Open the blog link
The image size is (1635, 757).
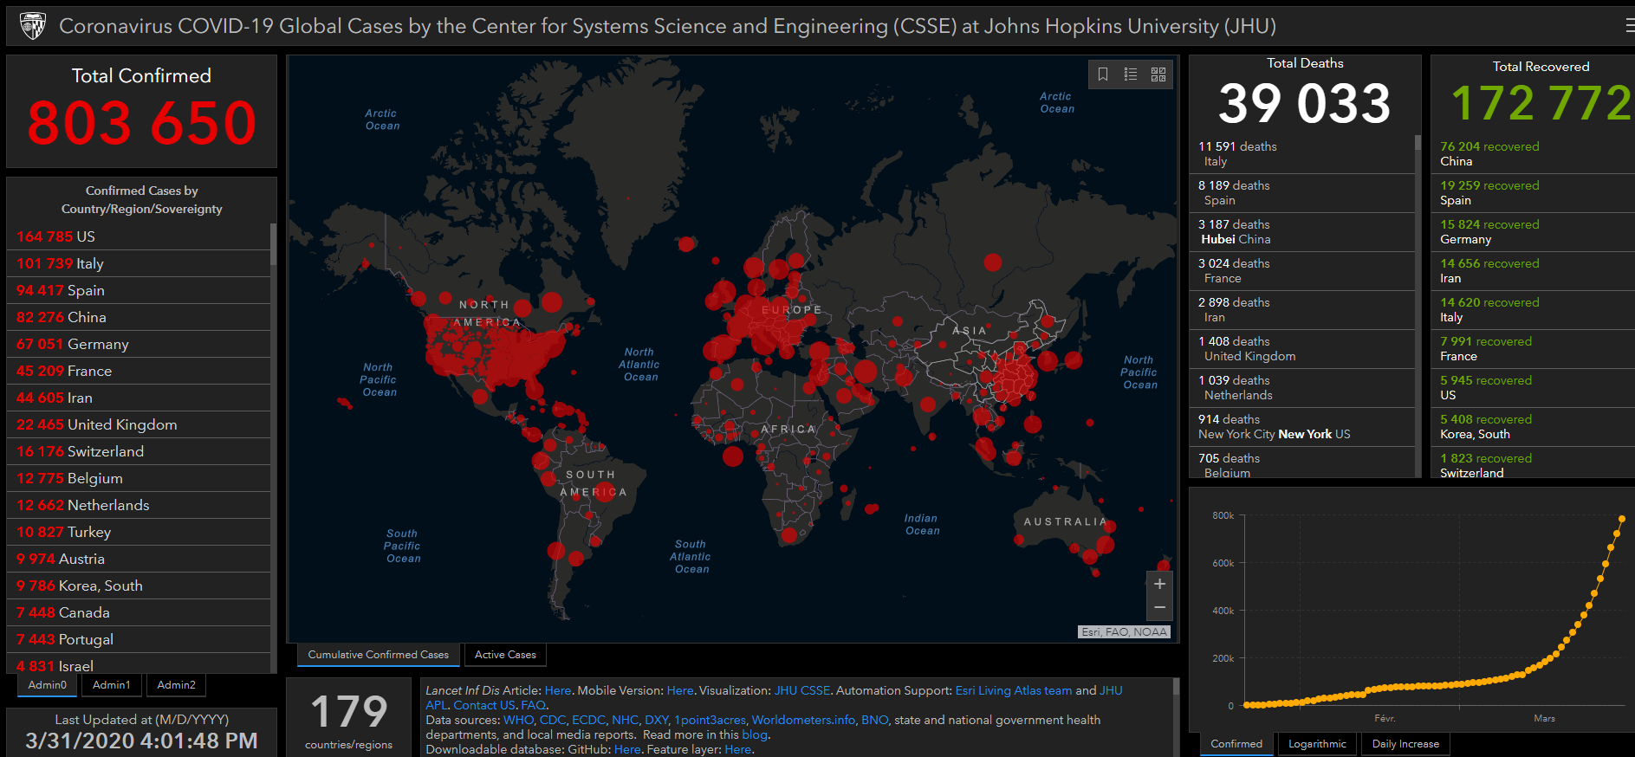coord(755,734)
